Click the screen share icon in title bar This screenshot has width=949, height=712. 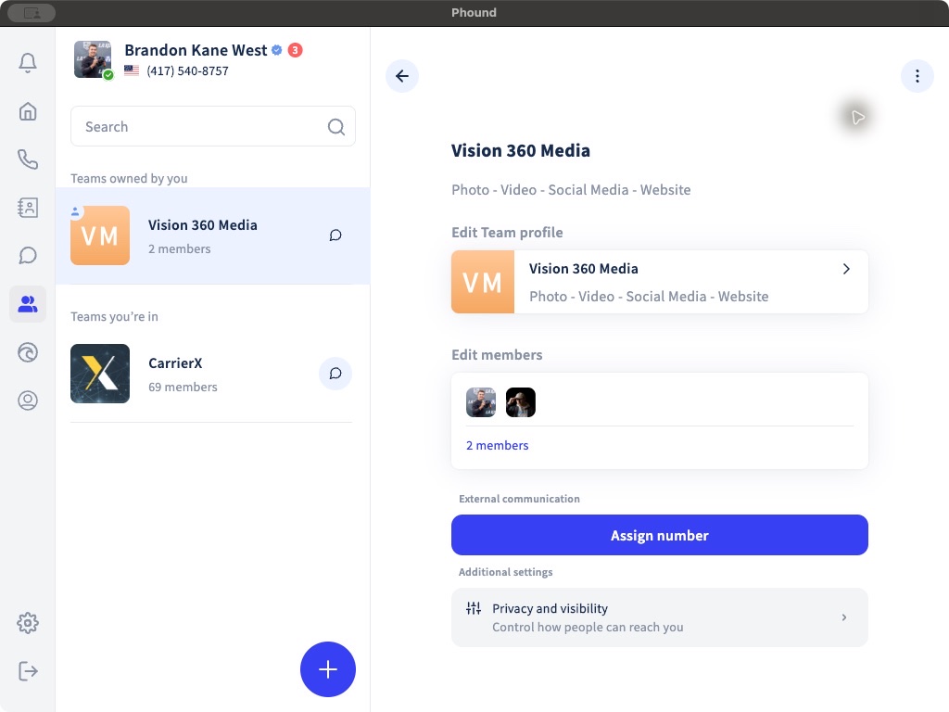(32, 13)
